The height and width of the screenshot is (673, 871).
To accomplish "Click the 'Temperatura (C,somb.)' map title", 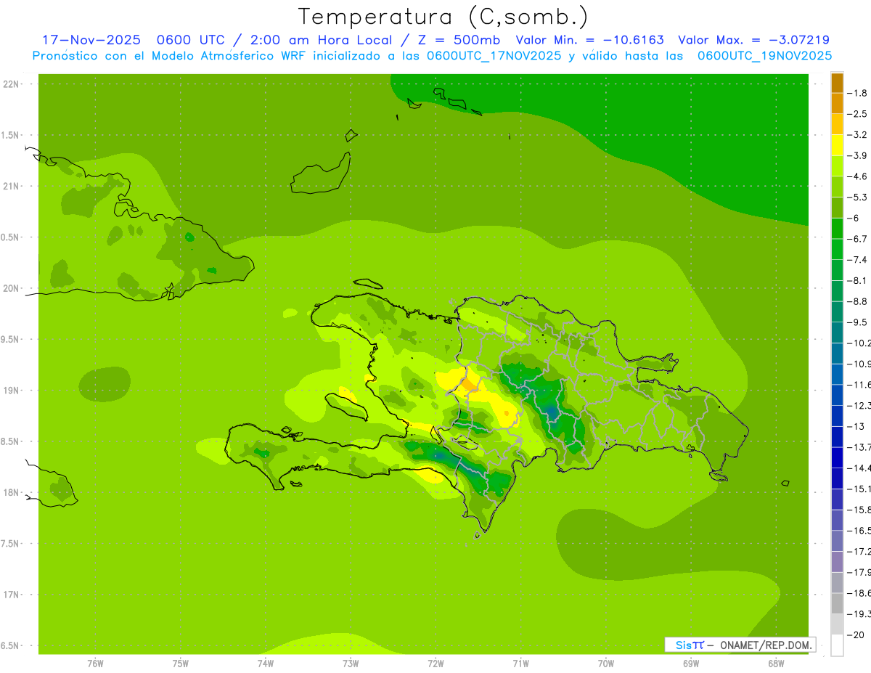I will [443, 16].
